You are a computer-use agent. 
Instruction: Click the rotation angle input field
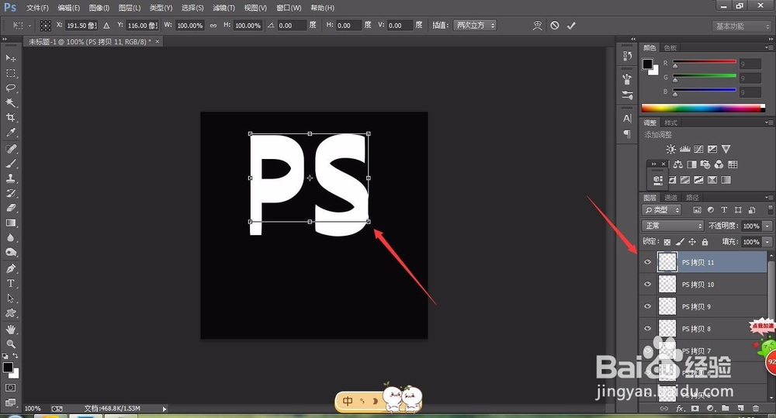click(x=292, y=26)
